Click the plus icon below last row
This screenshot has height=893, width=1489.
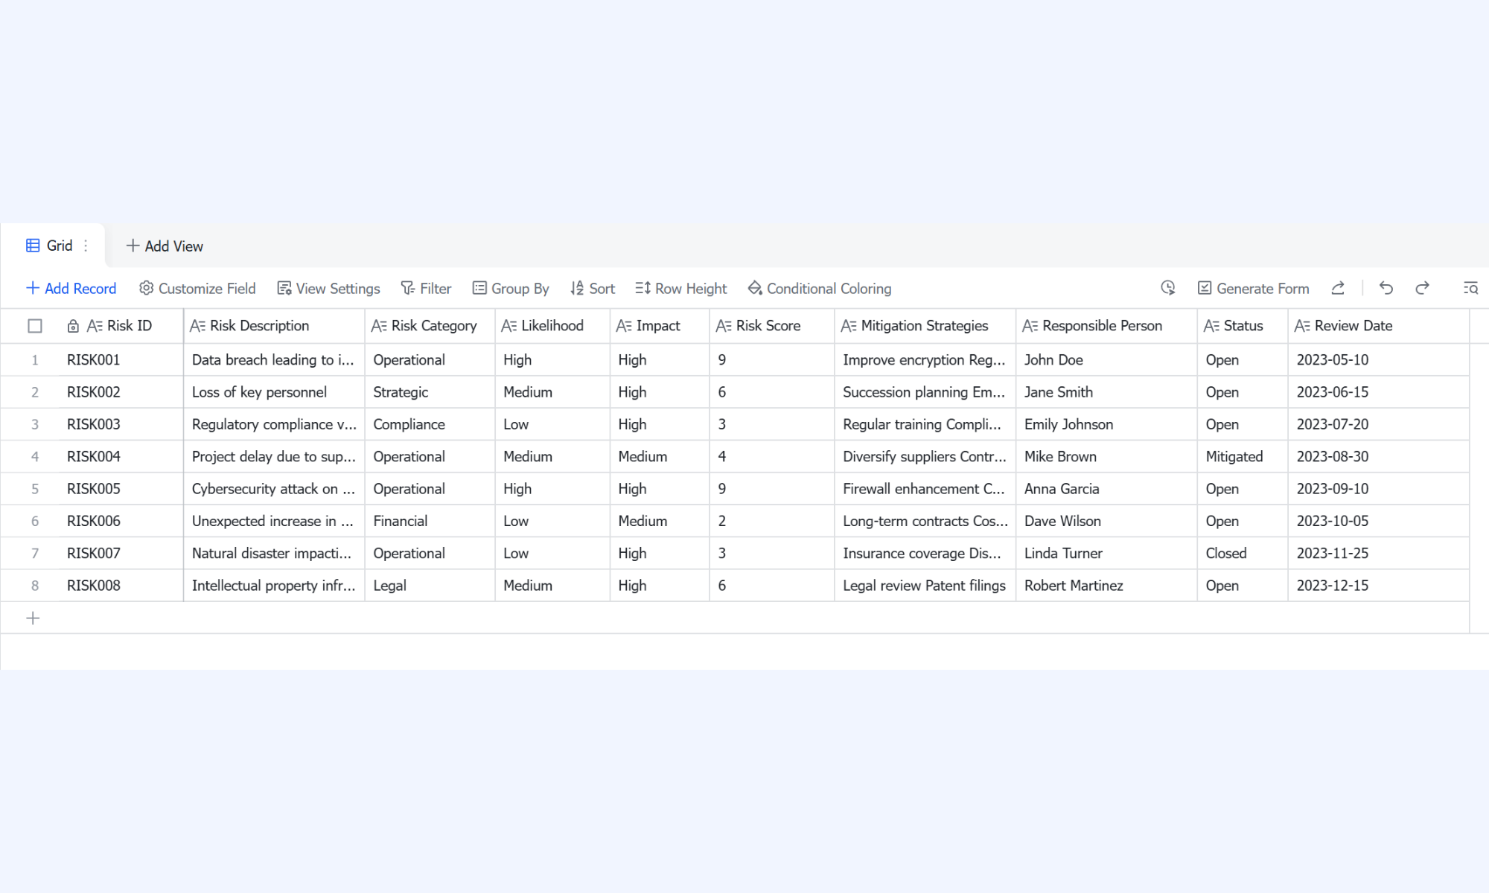coord(33,618)
